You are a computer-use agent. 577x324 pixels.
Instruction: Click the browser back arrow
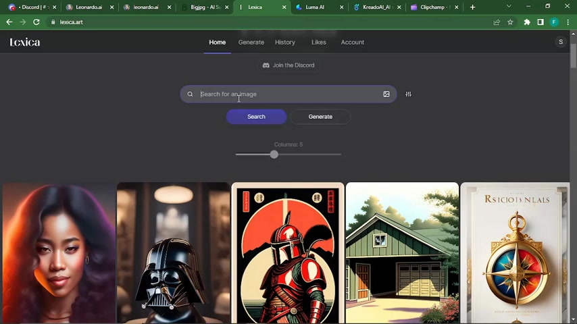click(9, 22)
